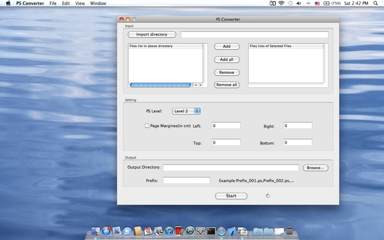Open Photo Booth from the Dock
This screenshot has height=240, width=384.
point(180,231)
